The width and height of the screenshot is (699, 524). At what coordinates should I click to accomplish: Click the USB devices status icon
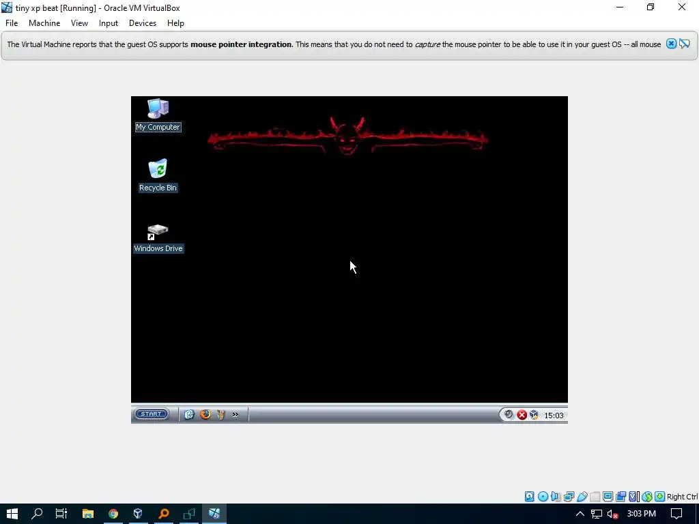click(582, 497)
